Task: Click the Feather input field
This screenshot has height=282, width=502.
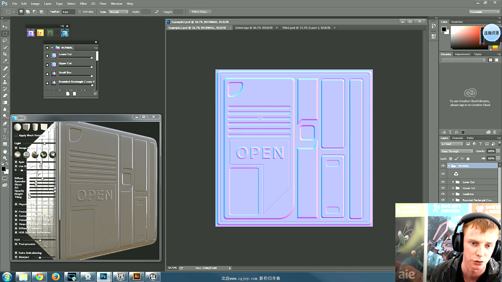Action: pyautogui.click(x=68, y=12)
